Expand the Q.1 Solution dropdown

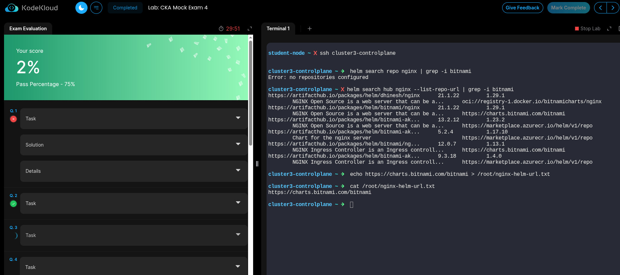click(134, 145)
